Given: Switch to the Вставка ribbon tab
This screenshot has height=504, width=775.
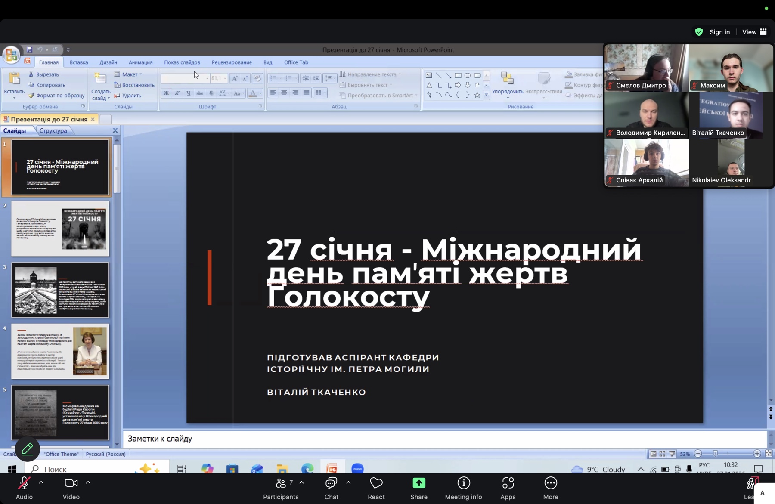Looking at the screenshot, I should pyautogui.click(x=79, y=62).
